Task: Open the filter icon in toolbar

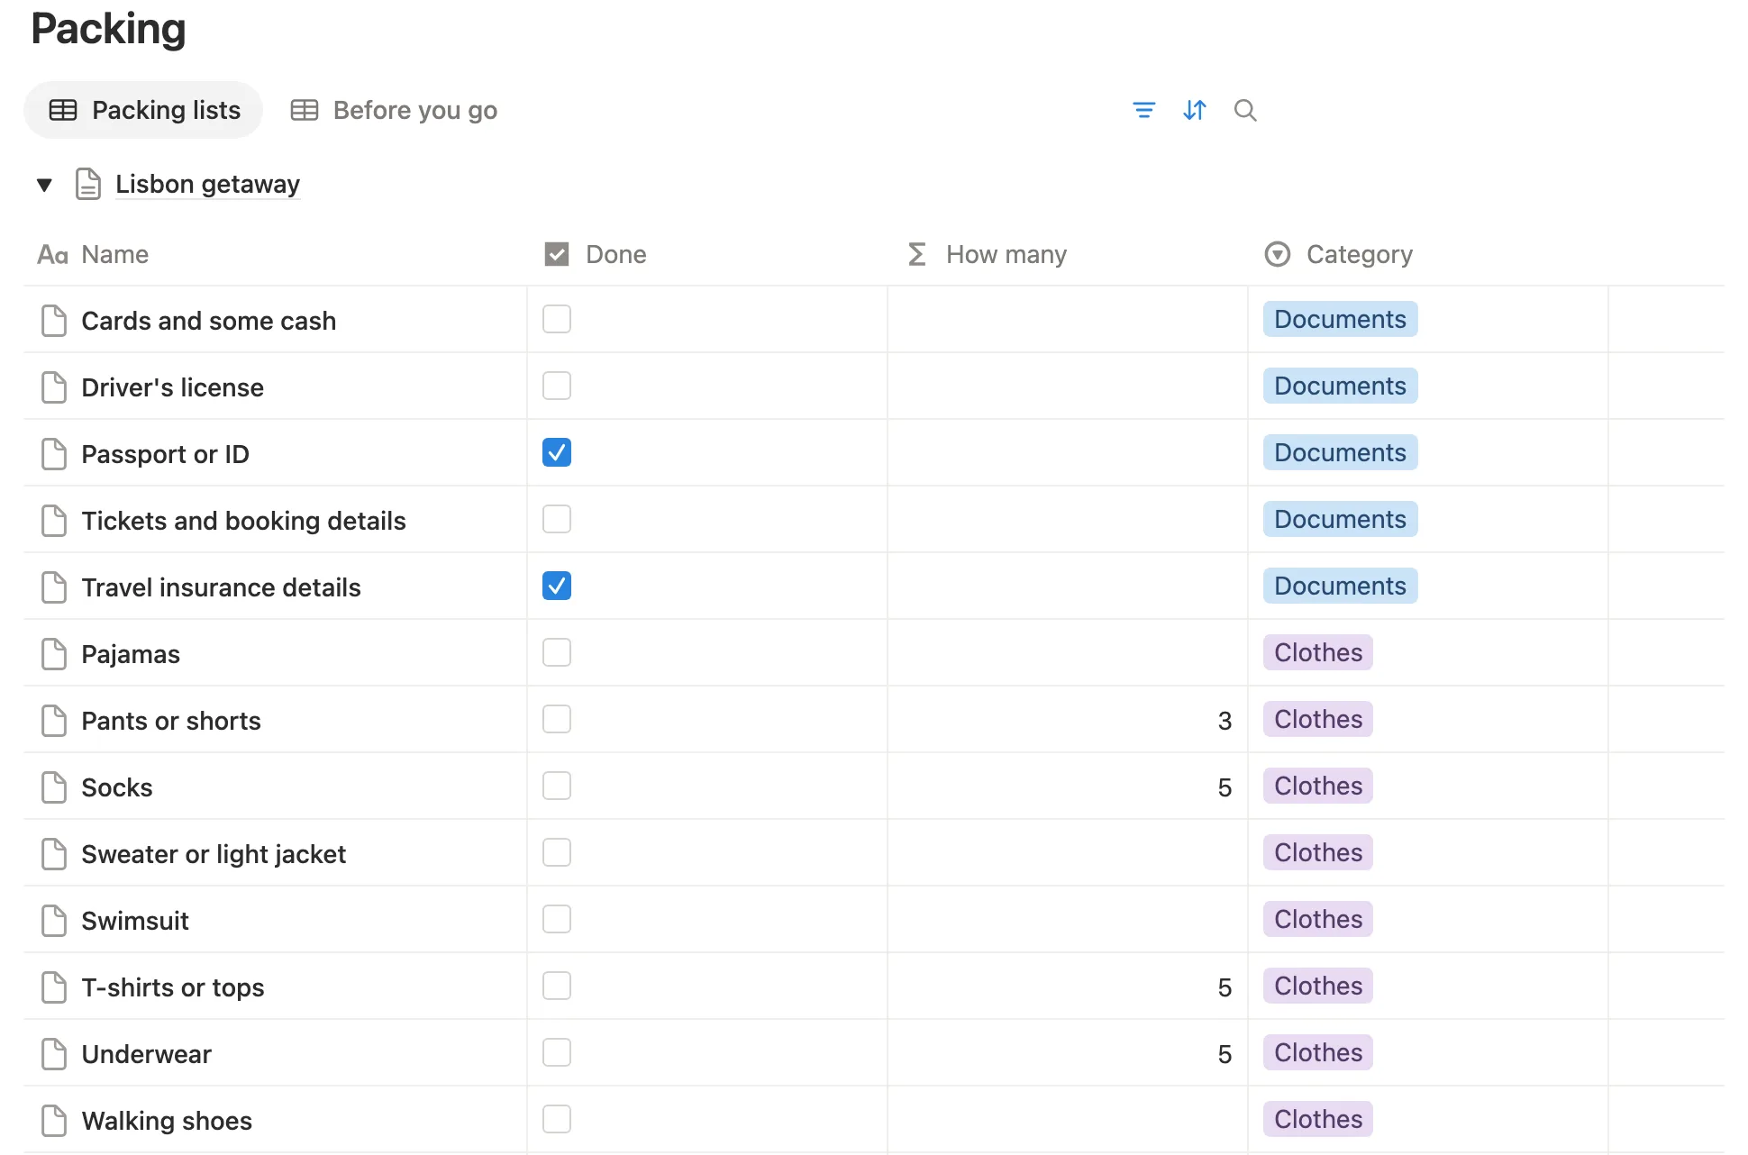Action: (x=1143, y=110)
